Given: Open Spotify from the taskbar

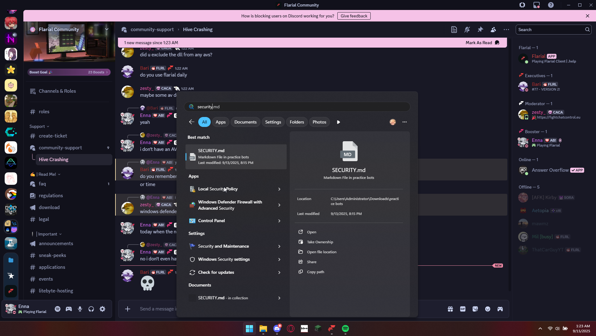Looking at the screenshot, I should 345,329.
